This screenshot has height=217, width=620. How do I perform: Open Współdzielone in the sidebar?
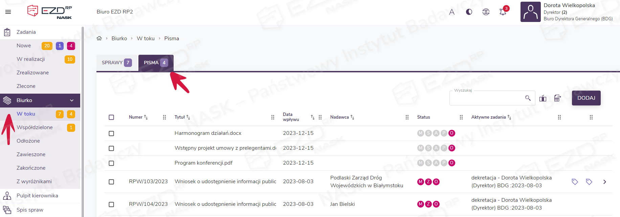click(35, 127)
